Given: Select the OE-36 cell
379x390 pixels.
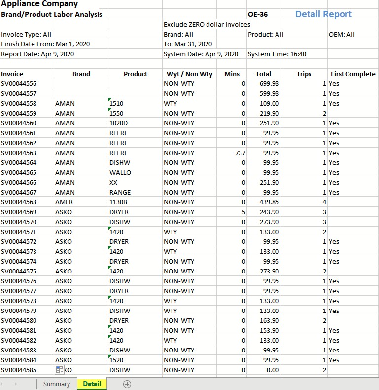Looking at the screenshot, I should tap(263, 14).
